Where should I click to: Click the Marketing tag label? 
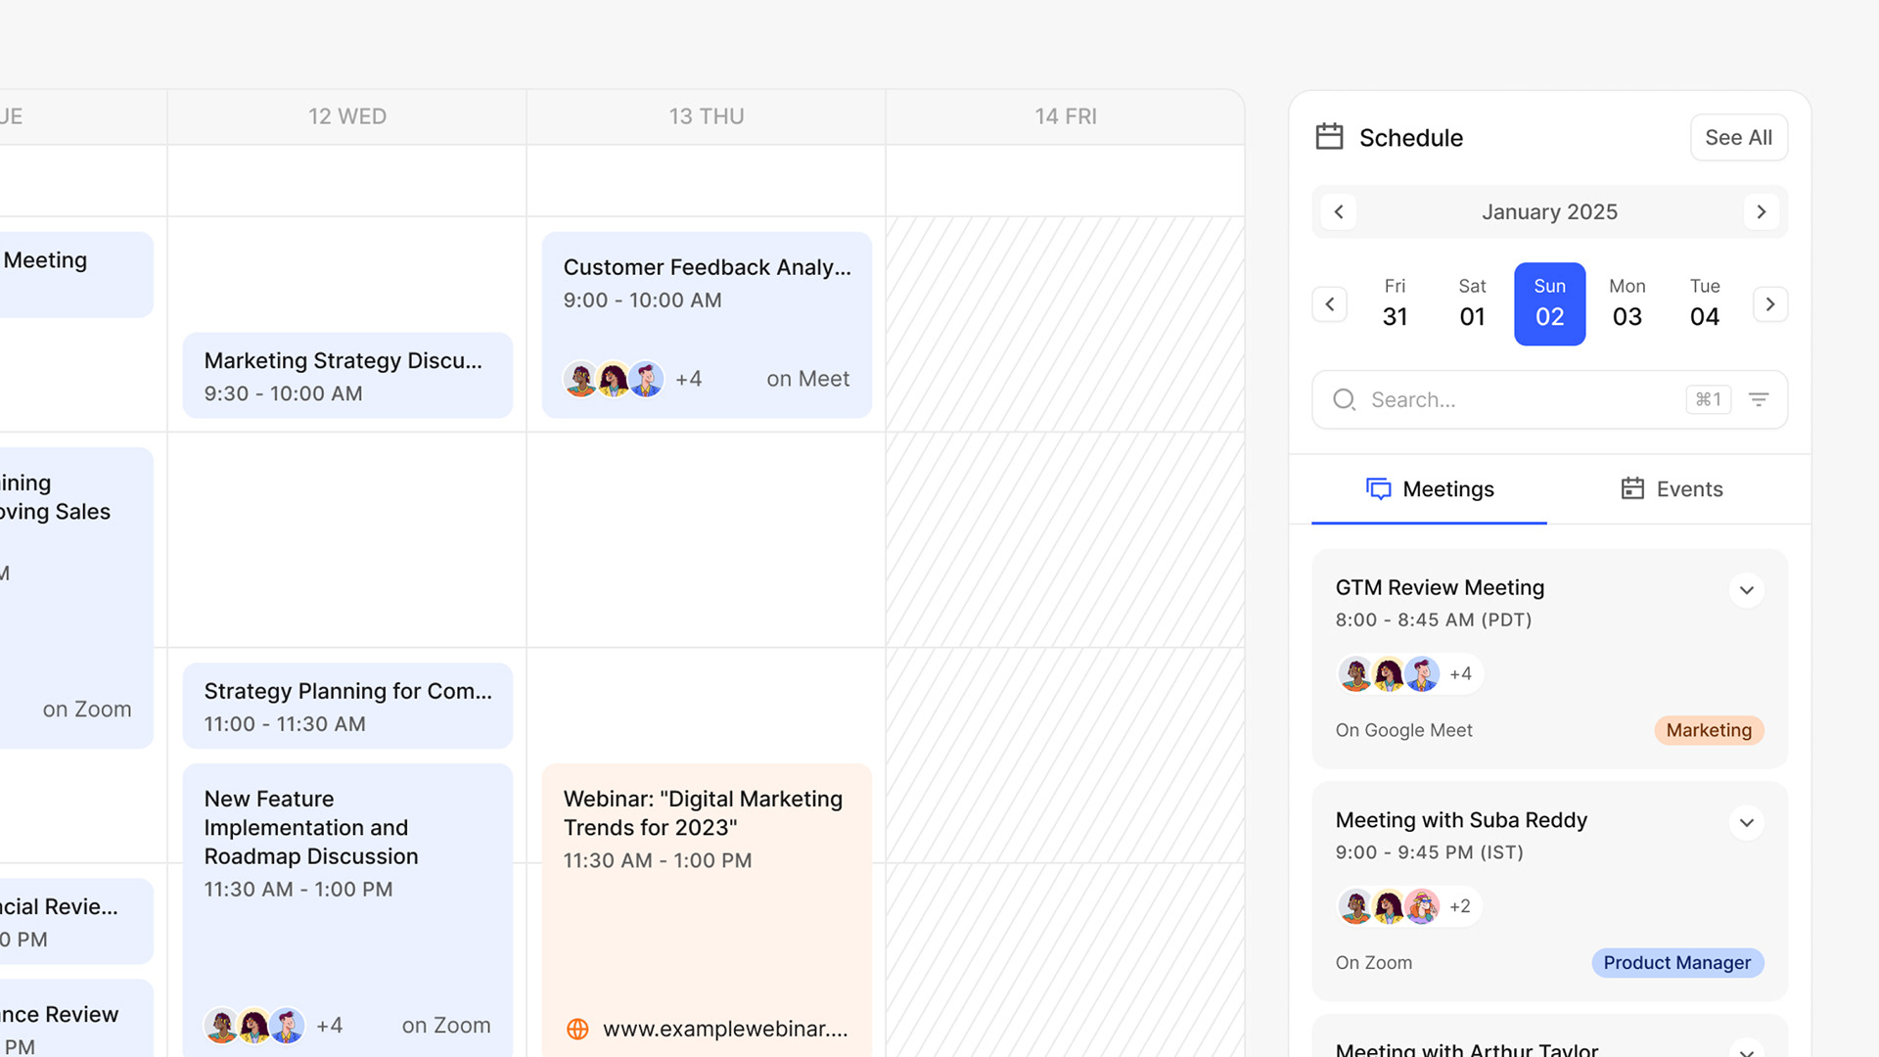pos(1709,730)
